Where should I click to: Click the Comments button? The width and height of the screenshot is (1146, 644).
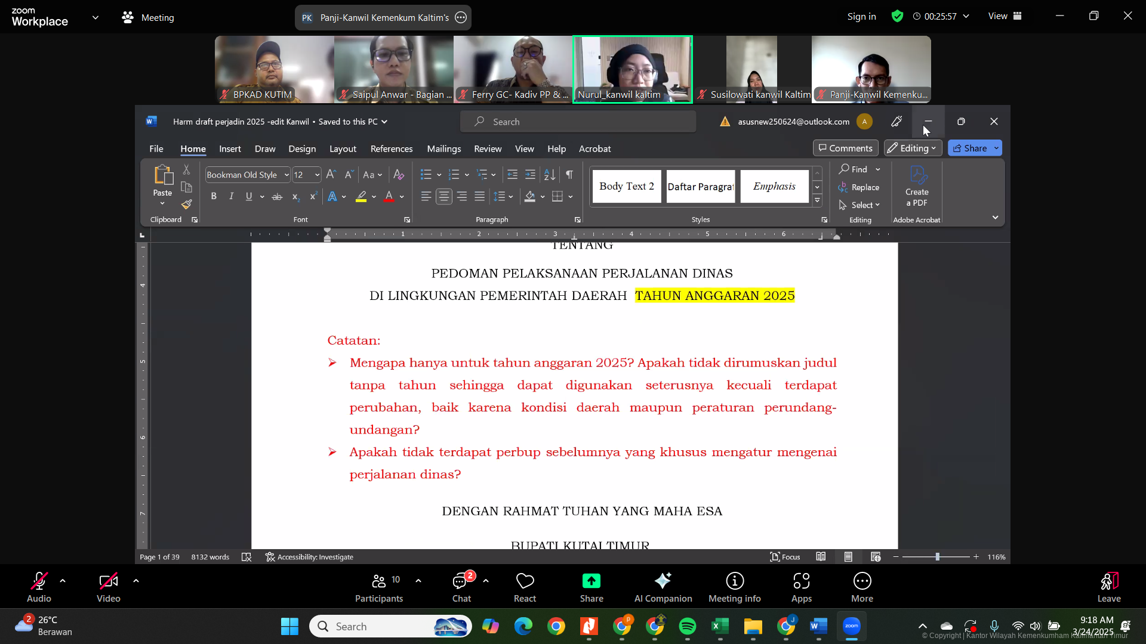click(x=845, y=148)
